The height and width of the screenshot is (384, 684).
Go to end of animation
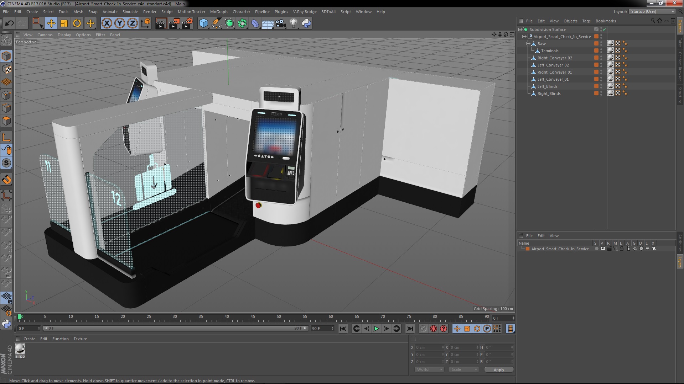coord(410,329)
